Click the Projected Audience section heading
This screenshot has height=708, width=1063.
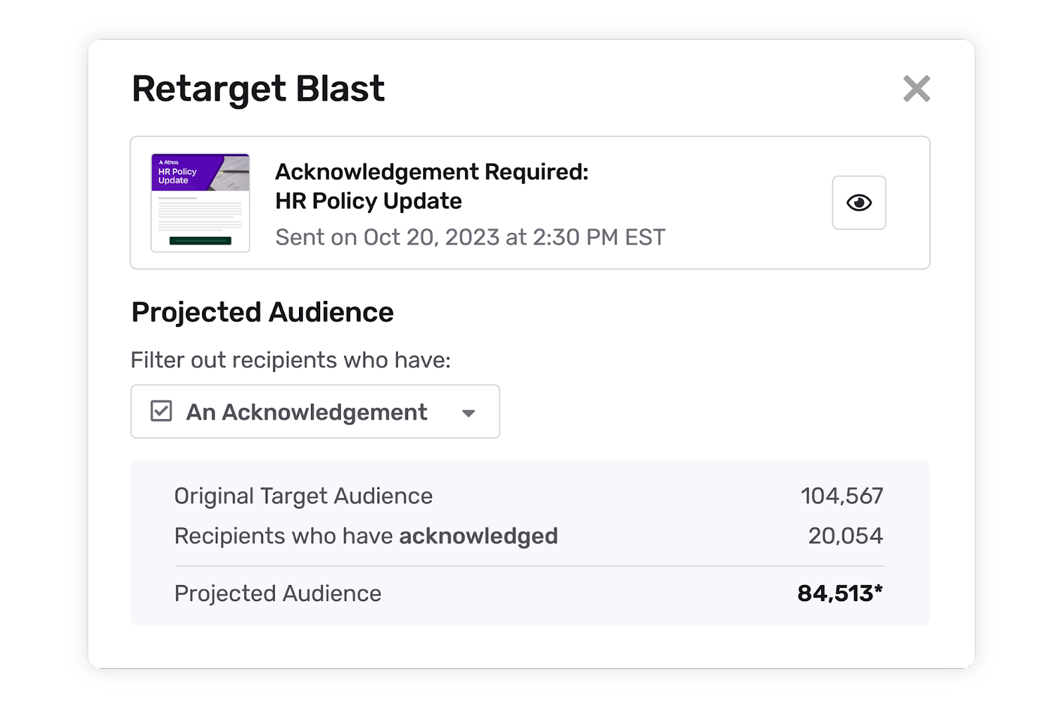262,311
